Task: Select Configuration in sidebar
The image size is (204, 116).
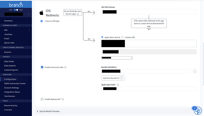Action: click(10, 79)
